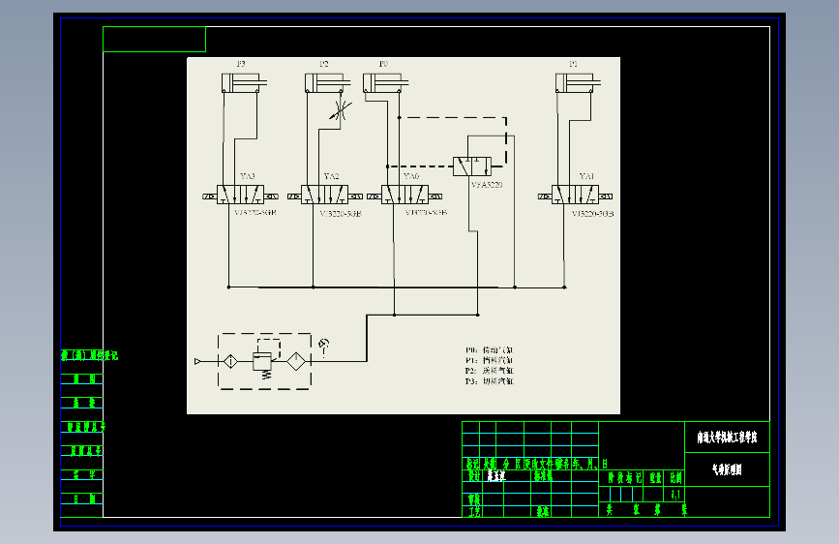
Task: Click the model label below YA2 valve
Action: pyautogui.click(x=341, y=214)
